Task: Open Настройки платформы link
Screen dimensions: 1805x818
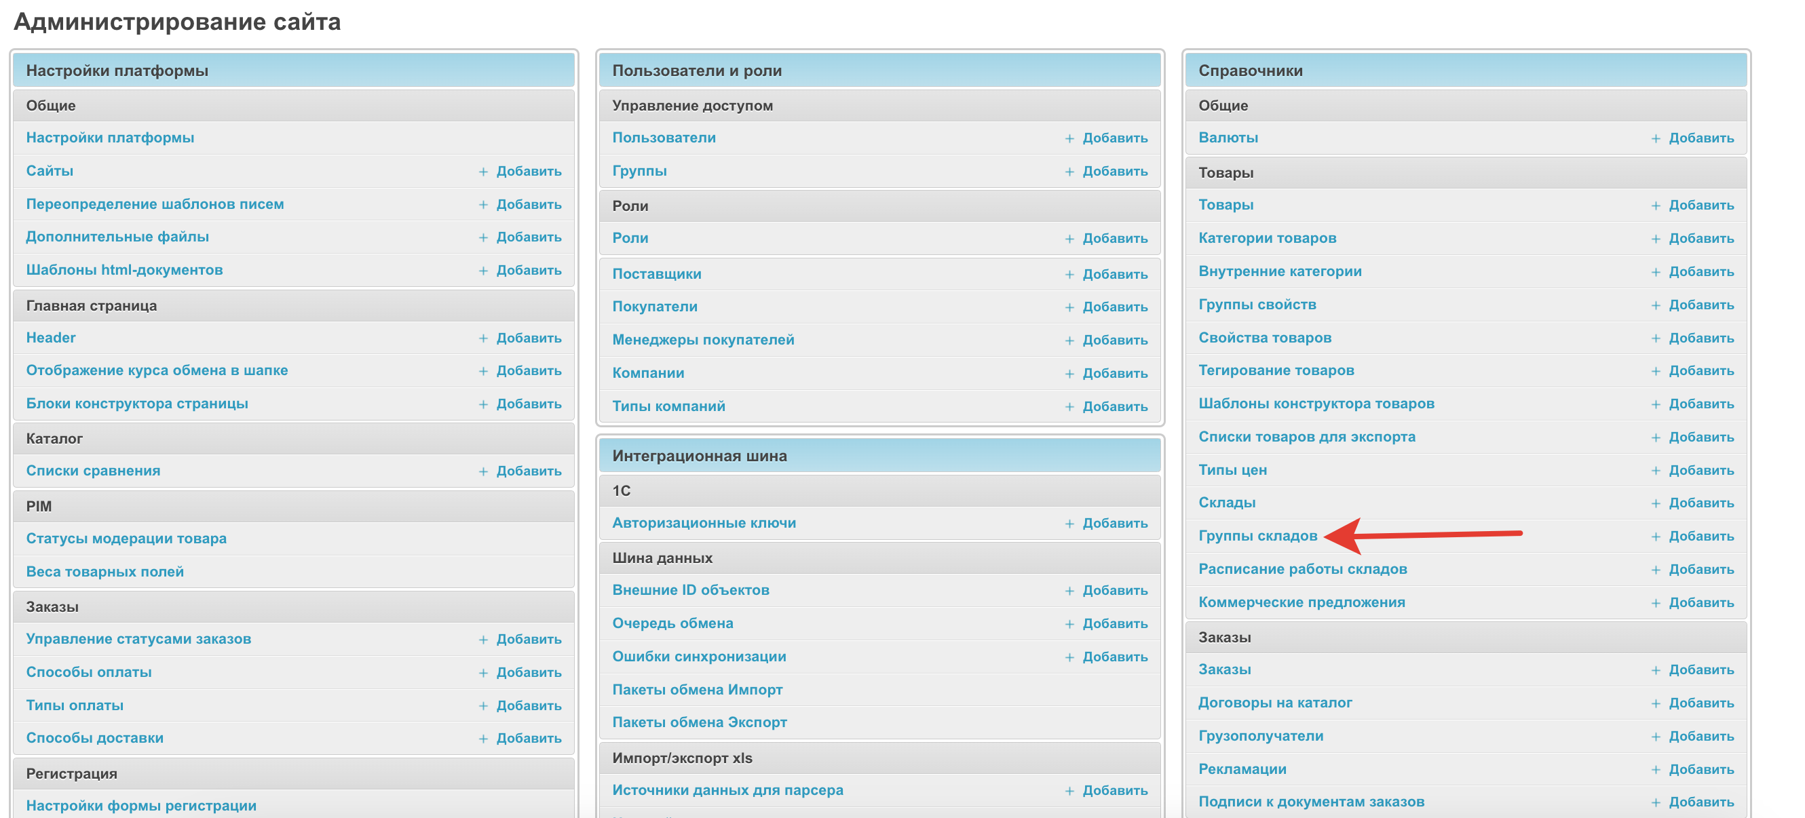Action: tap(110, 138)
